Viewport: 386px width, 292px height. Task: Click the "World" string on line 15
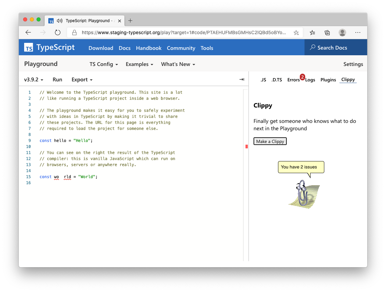[87, 177]
